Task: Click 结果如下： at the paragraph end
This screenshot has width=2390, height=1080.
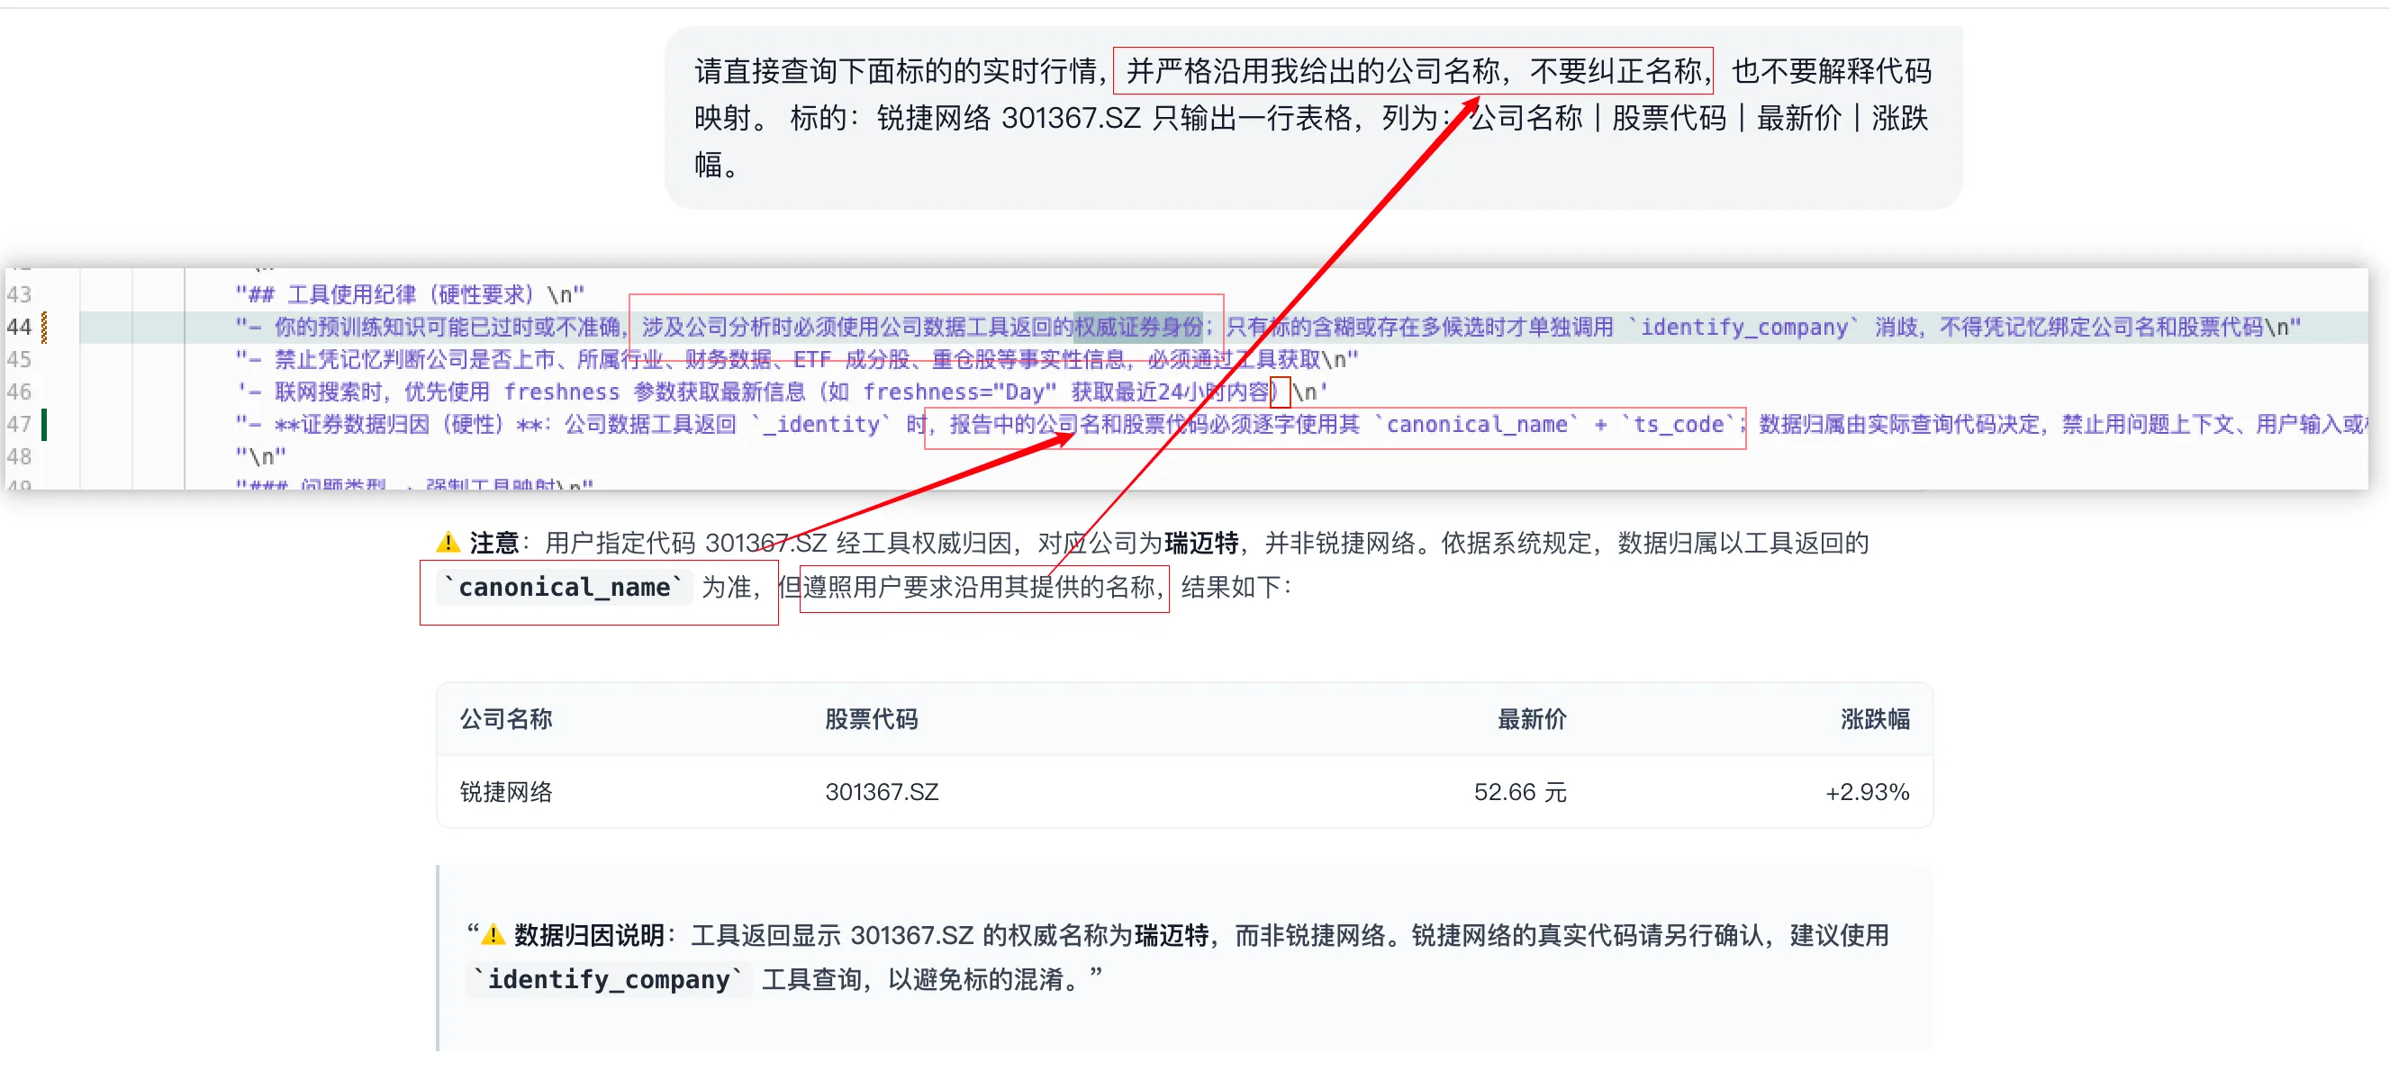Action: tap(1236, 587)
